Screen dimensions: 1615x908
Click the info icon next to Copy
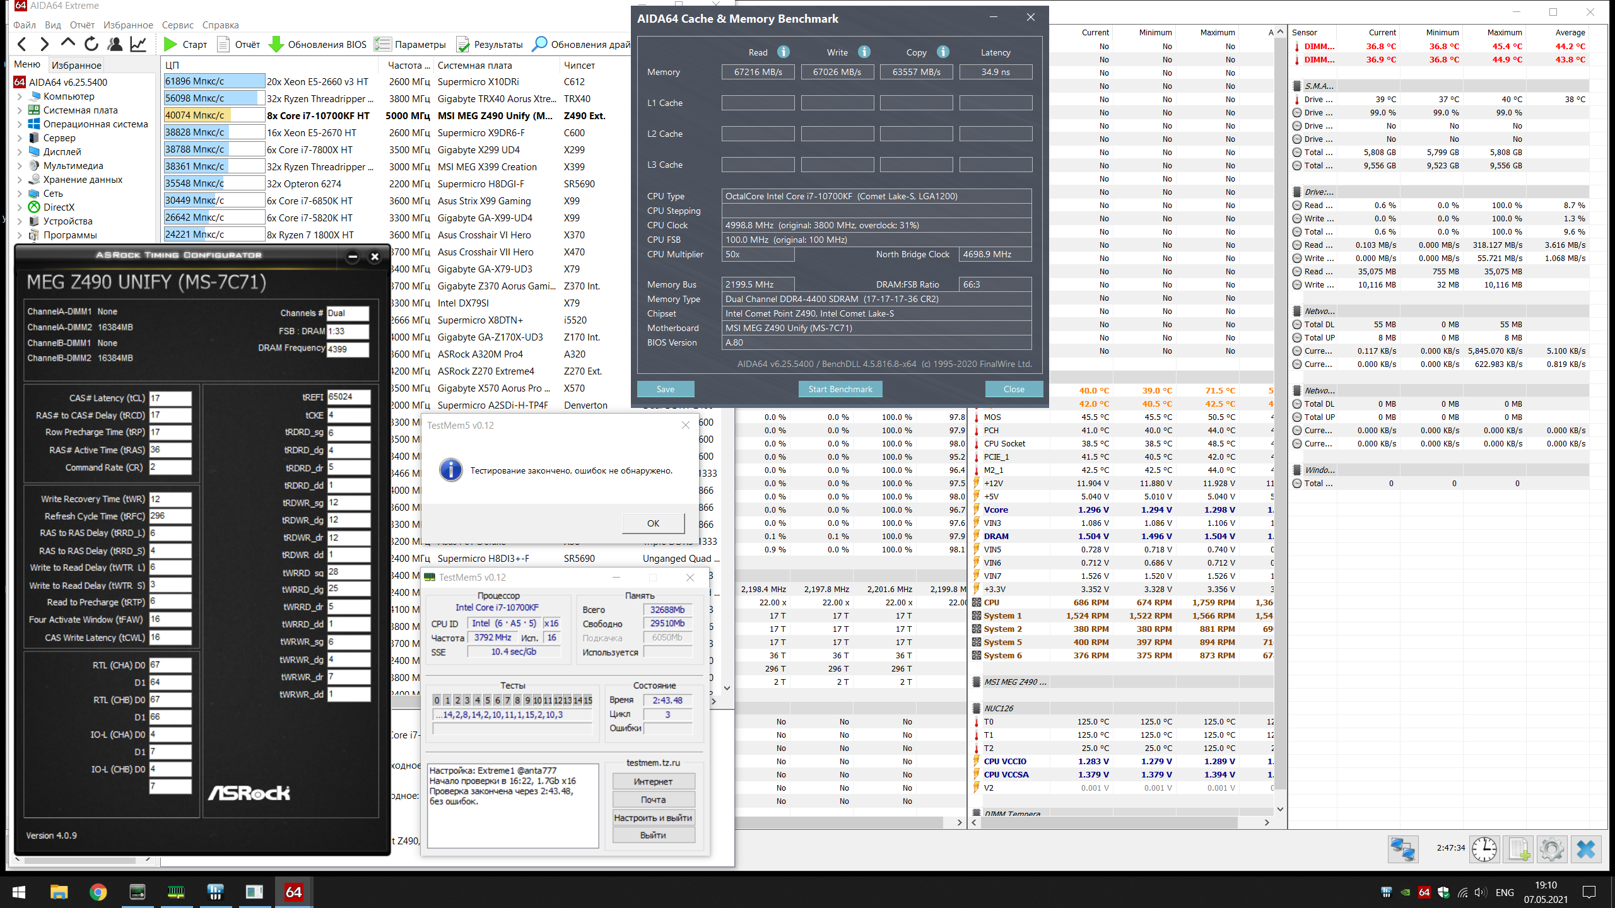point(943,52)
